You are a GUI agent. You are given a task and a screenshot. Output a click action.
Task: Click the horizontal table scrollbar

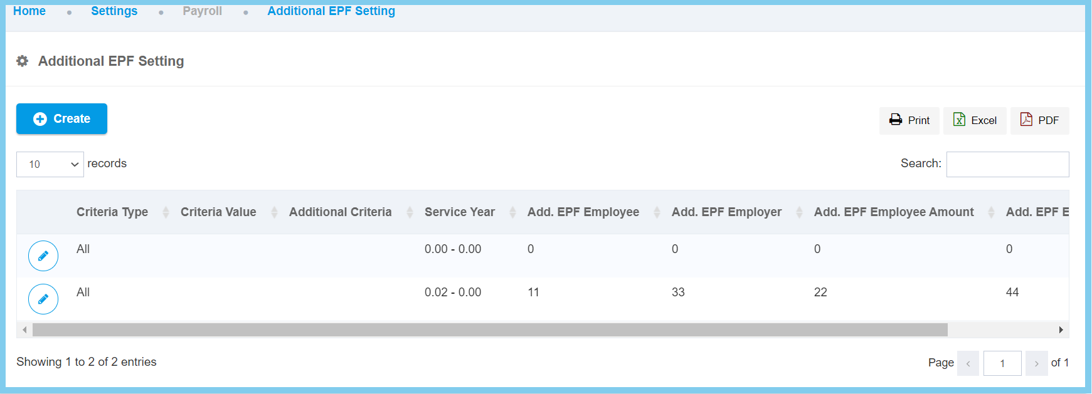pyautogui.click(x=489, y=329)
